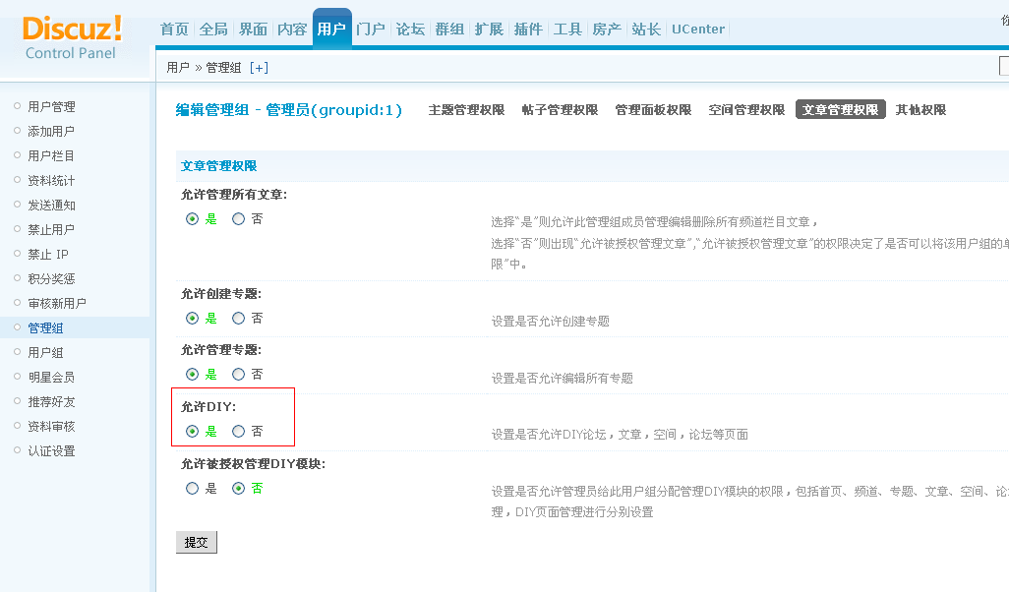The image size is (1009, 592).
Task: Open 添加用户 in the sidebar
Action: (51, 131)
